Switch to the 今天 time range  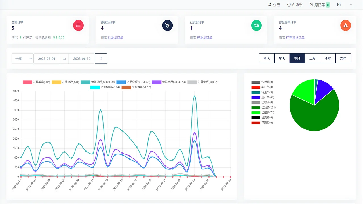coord(267,58)
